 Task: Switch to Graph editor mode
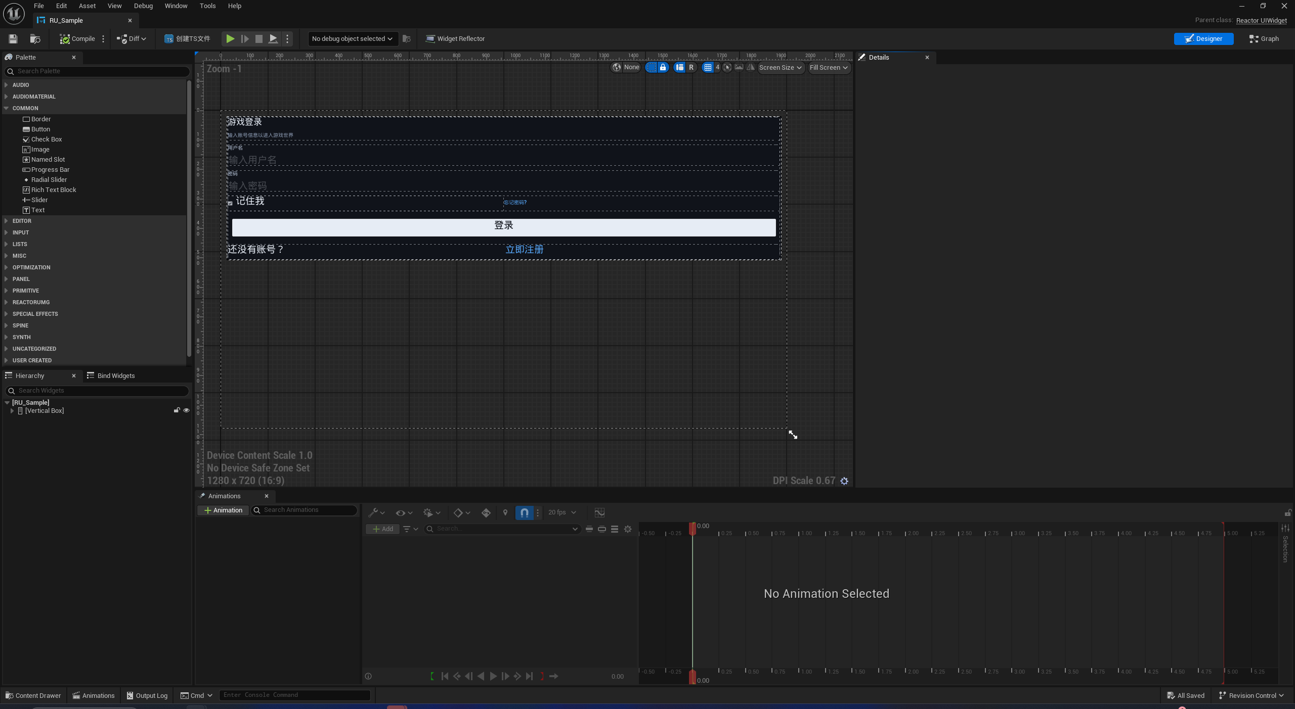click(1264, 39)
